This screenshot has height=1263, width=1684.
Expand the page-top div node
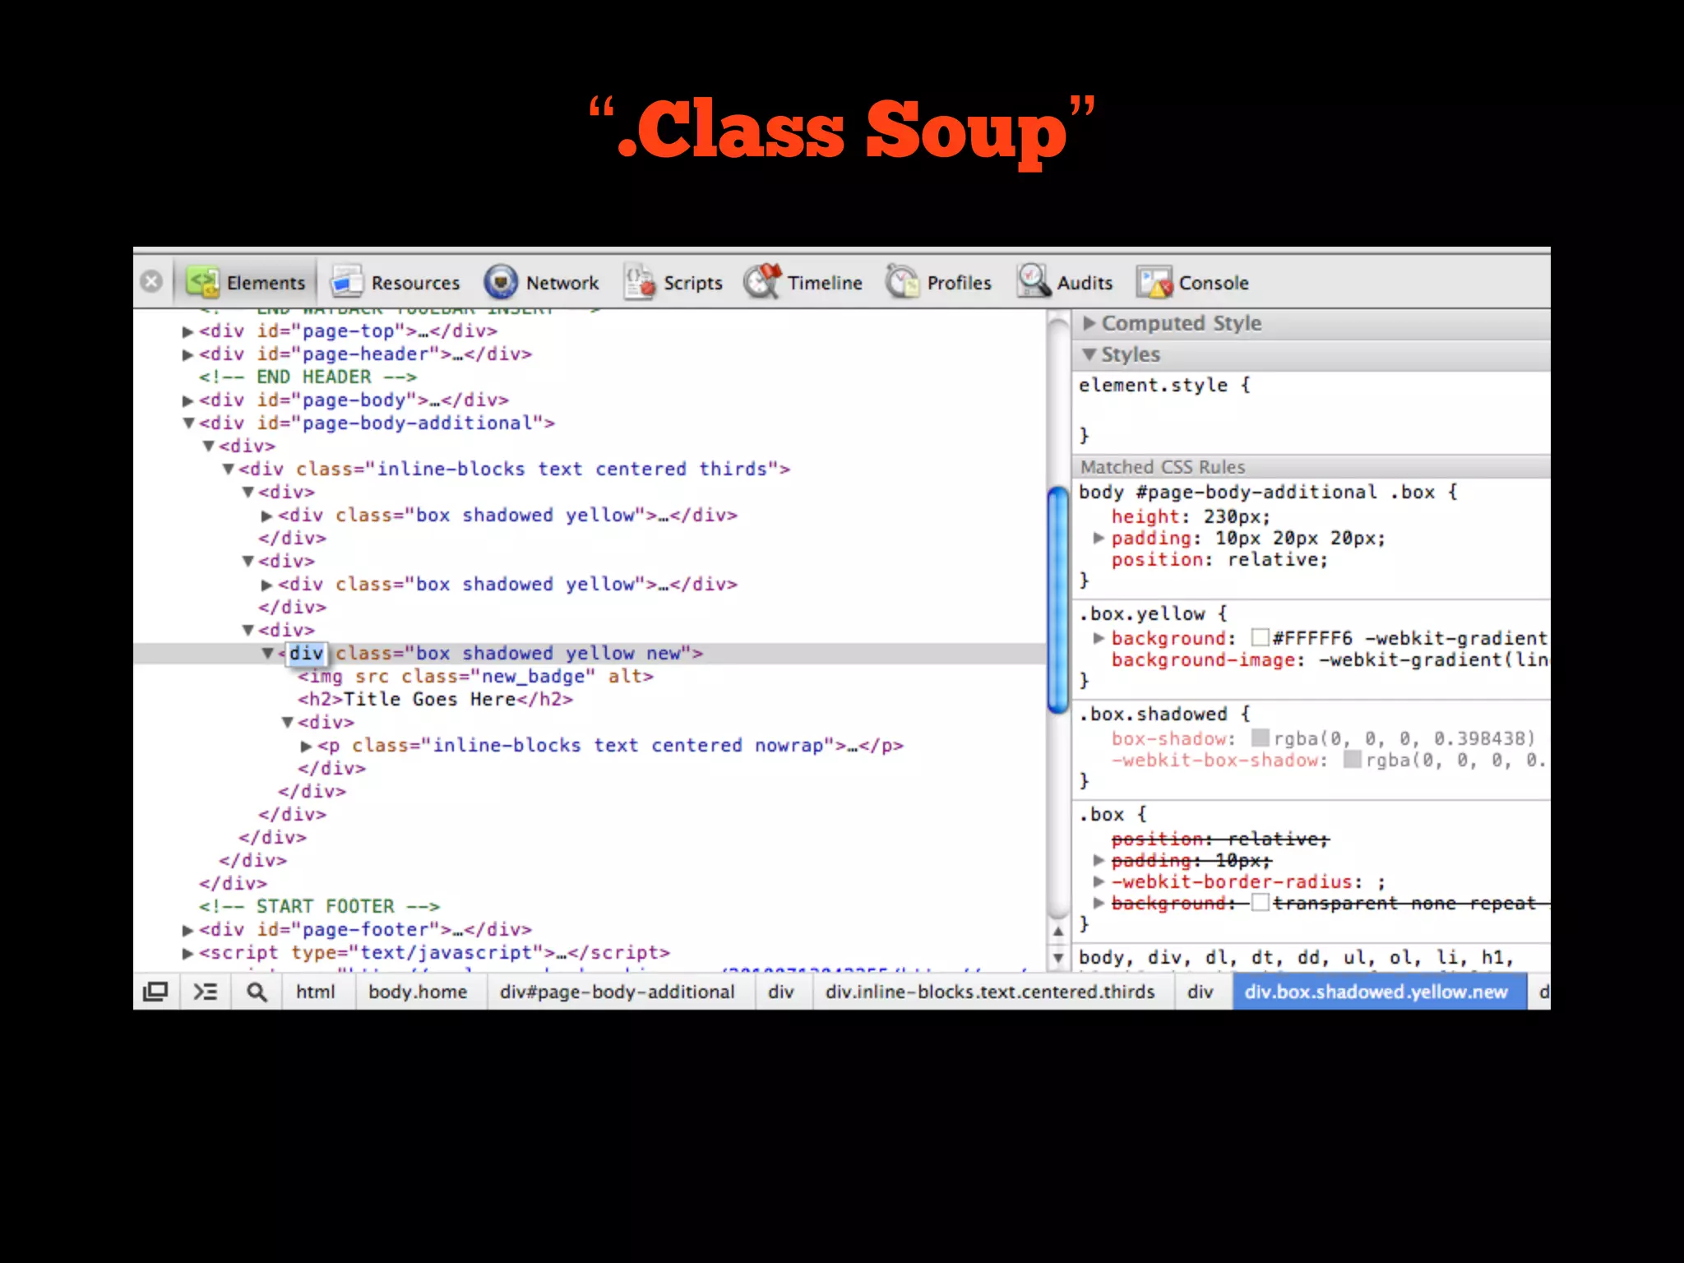pyautogui.click(x=187, y=332)
